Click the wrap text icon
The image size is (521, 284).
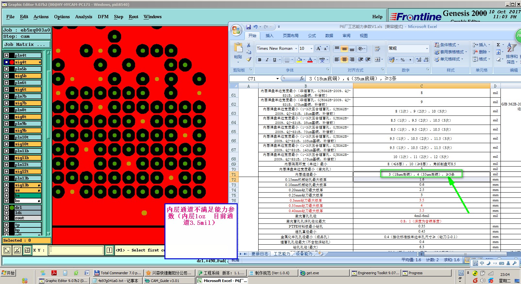coord(378,49)
